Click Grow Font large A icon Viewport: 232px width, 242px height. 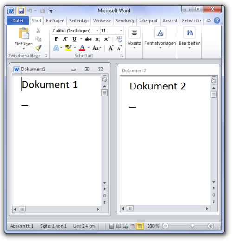coord(111,48)
